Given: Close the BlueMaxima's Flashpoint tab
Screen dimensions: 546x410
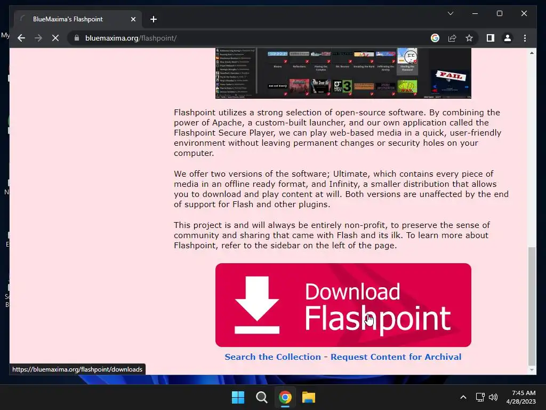Looking at the screenshot, I should pyautogui.click(x=133, y=19).
